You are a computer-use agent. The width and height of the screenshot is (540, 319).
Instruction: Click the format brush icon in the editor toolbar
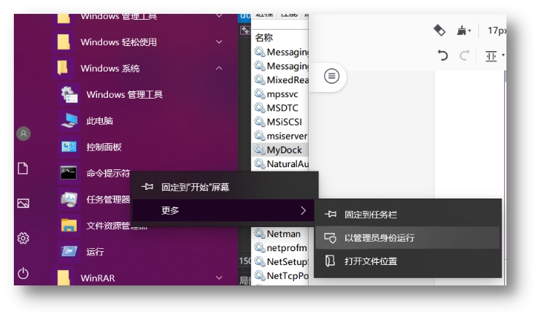click(x=461, y=31)
